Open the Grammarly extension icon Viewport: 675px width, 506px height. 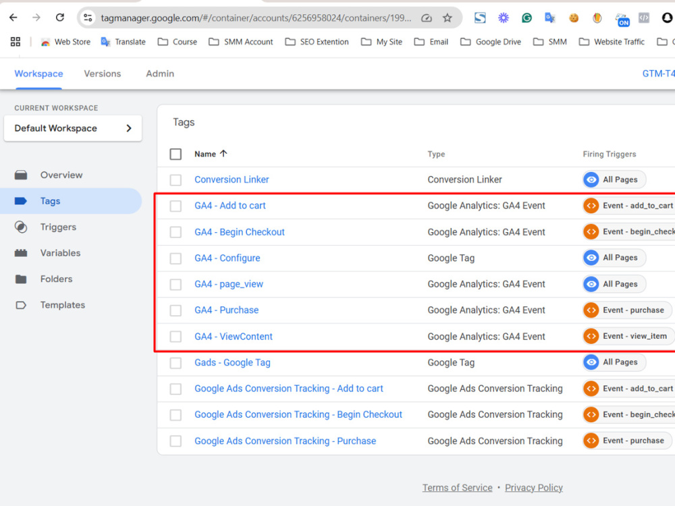526,18
